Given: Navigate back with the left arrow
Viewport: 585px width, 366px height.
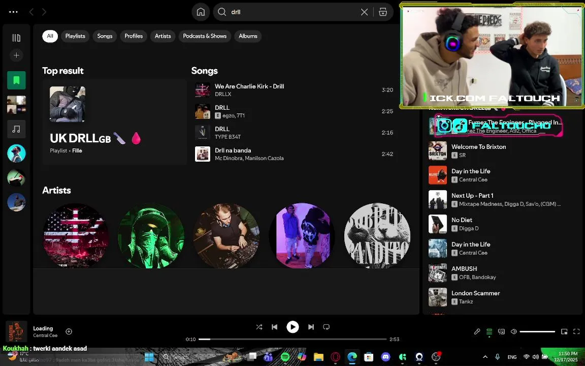Looking at the screenshot, I should 31,12.
